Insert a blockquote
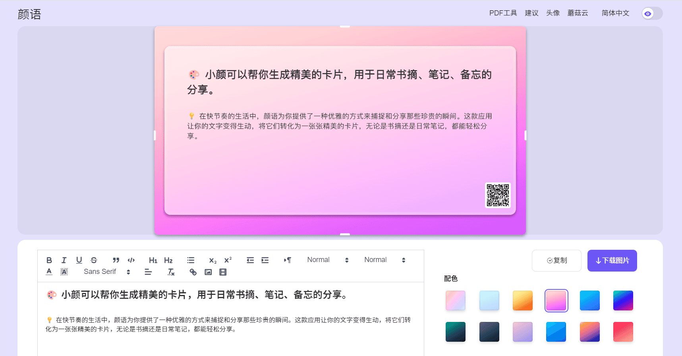682x356 pixels. (116, 260)
